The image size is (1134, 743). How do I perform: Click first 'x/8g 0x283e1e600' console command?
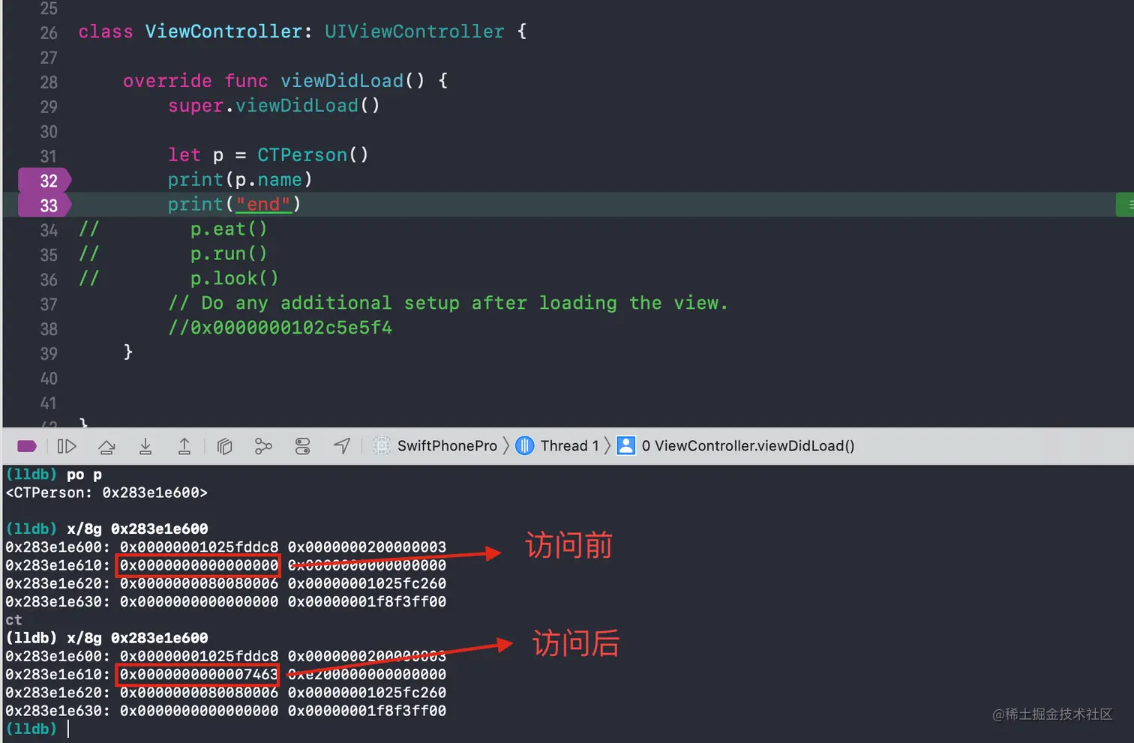(137, 529)
